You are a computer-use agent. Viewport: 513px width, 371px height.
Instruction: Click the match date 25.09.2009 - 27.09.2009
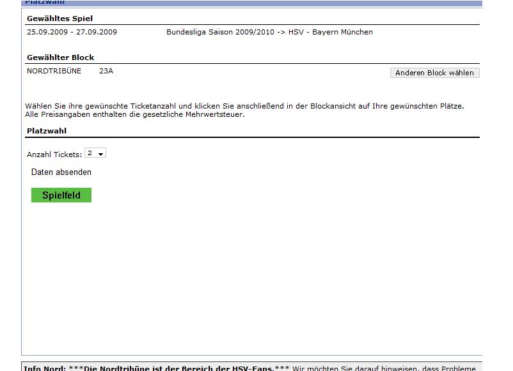tap(72, 32)
